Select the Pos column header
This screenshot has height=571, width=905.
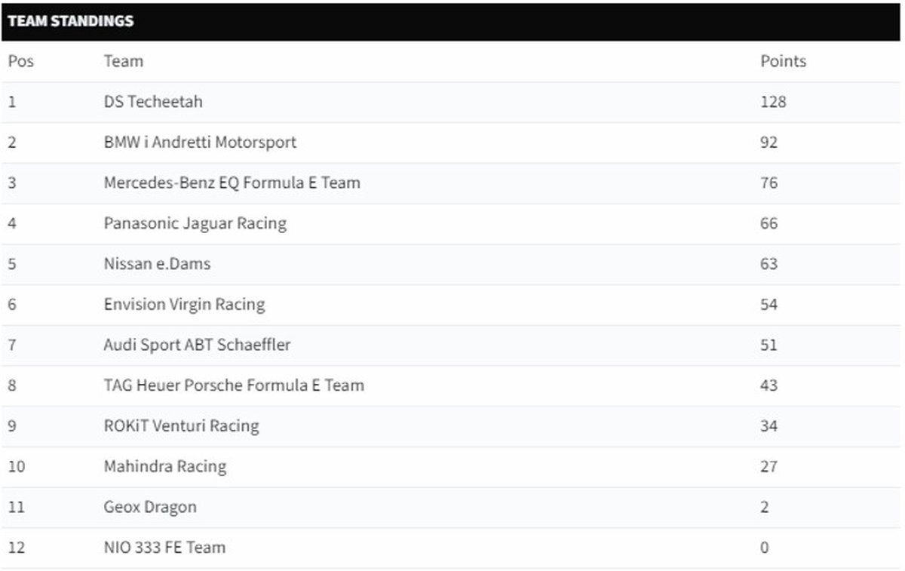click(x=21, y=61)
